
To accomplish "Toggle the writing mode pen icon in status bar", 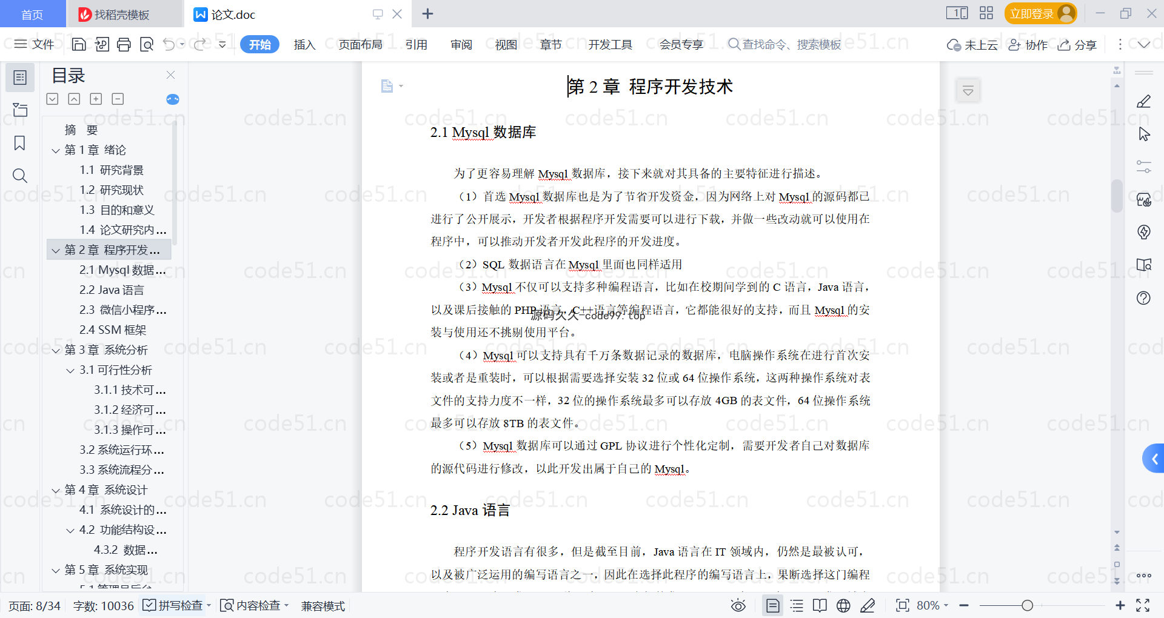I will 868,605.
